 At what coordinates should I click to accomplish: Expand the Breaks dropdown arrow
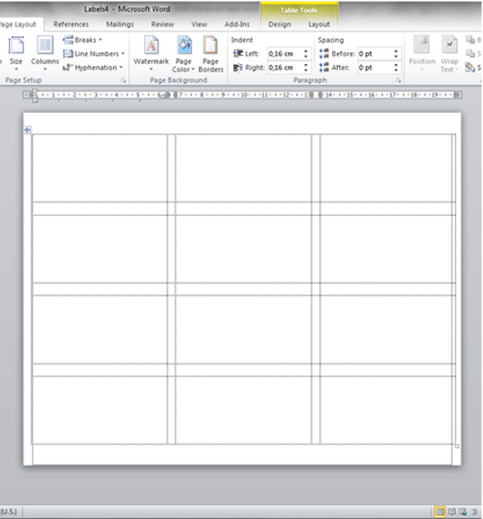point(100,40)
